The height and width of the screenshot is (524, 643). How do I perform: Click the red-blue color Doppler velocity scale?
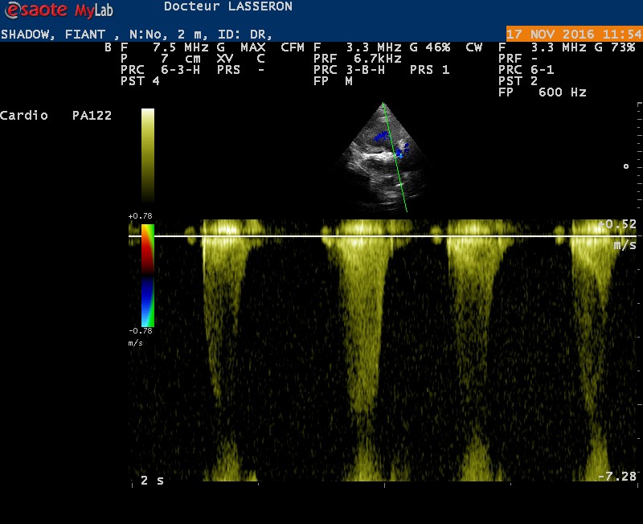pyautogui.click(x=148, y=275)
